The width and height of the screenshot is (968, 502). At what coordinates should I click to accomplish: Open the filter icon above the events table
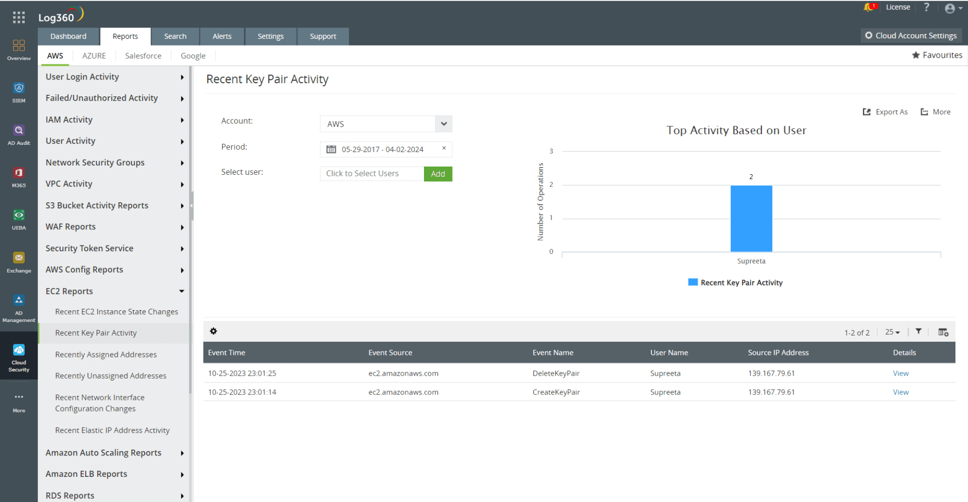click(x=919, y=332)
